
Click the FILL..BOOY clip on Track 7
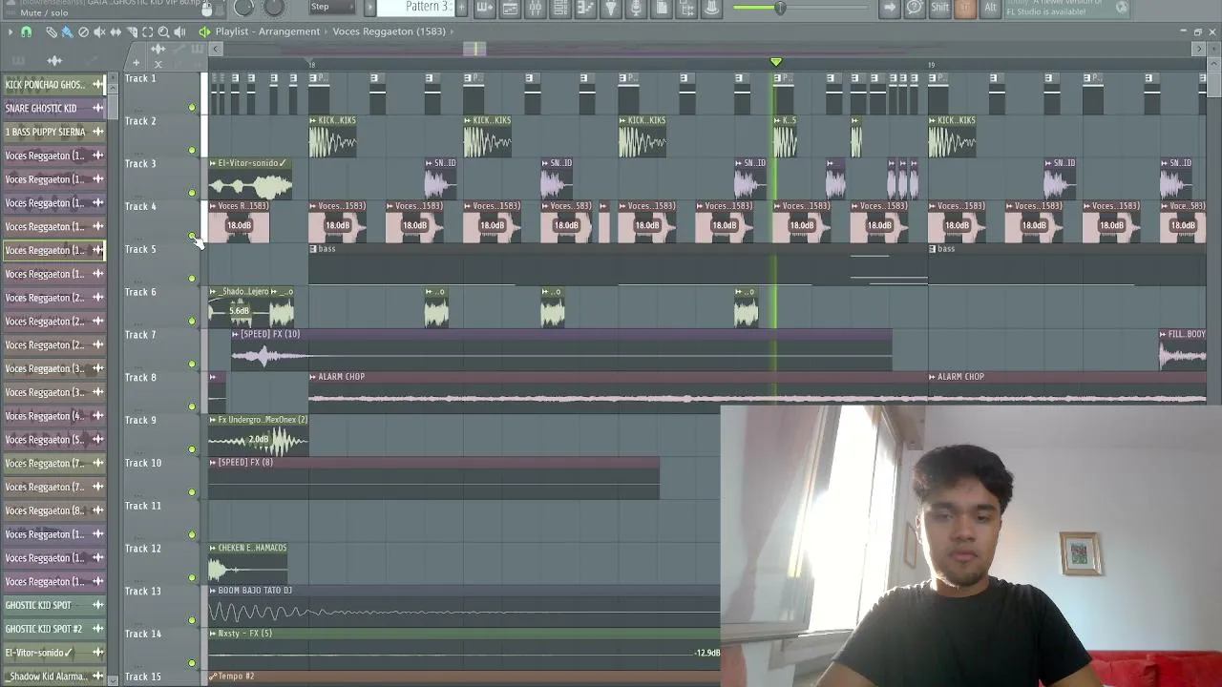click(x=1182, y=351)
